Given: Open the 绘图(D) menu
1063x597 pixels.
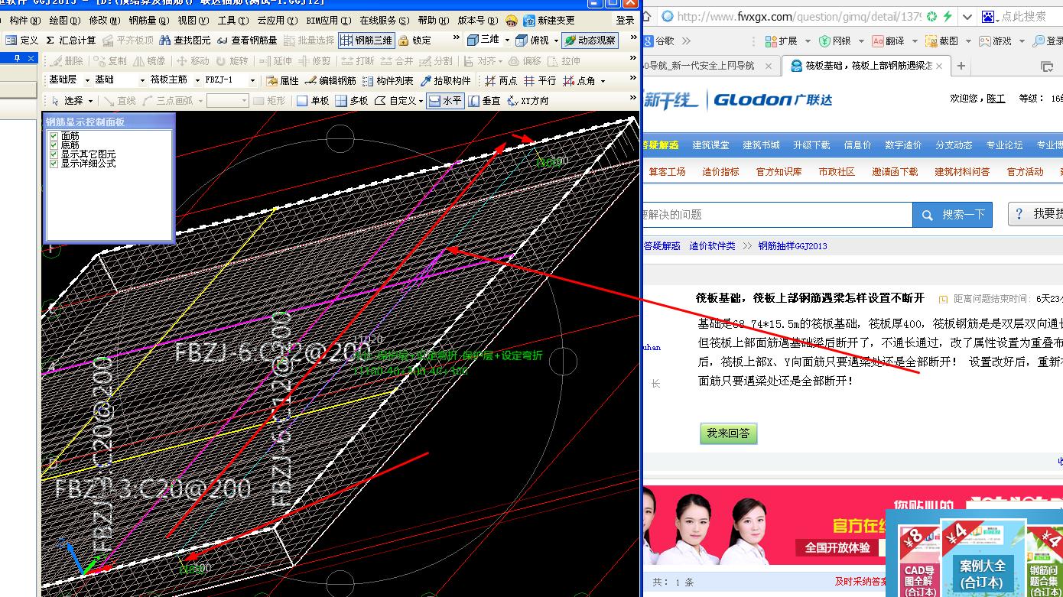Looking at the screenshot, I should click(64, 21).
